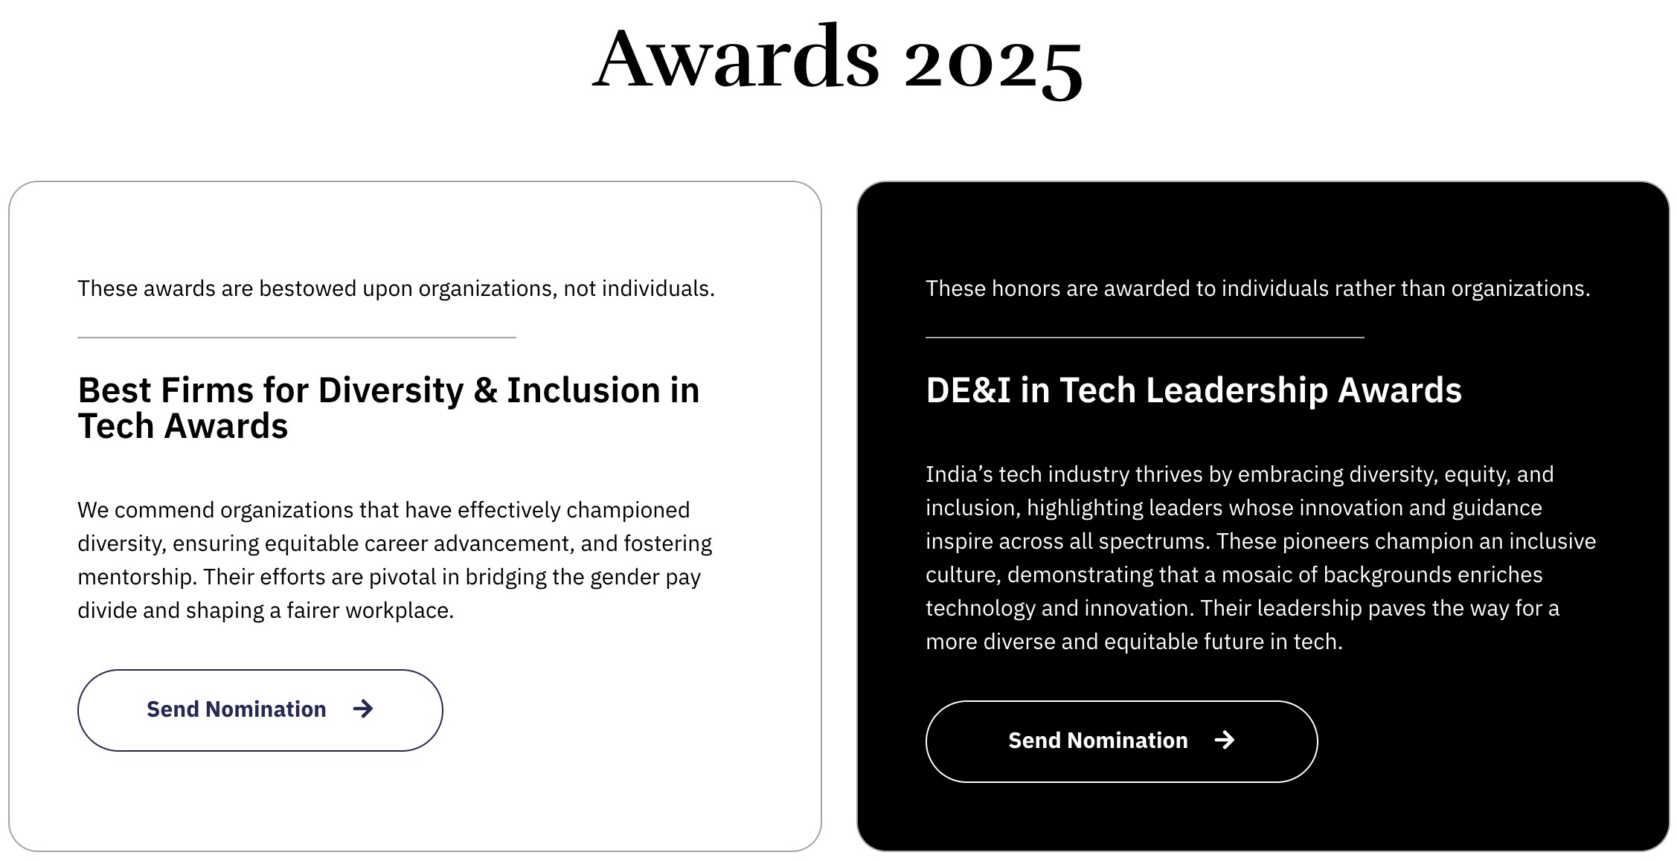Click "more diverse and equitable future" line
This screenshot has height=861, width=1677.
(x=1133, y=642)
